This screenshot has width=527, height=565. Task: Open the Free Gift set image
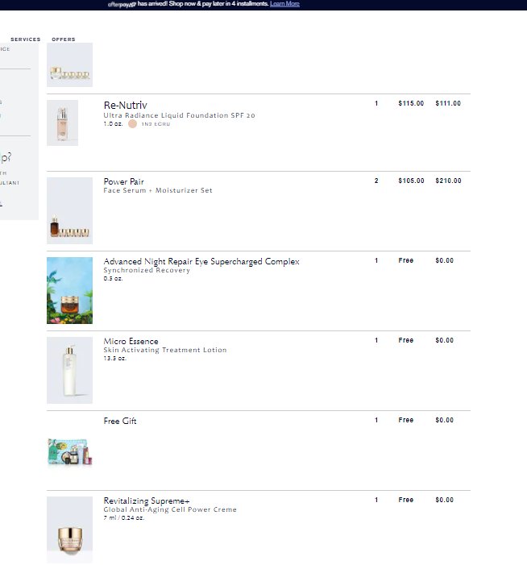(x=69, y=451)
